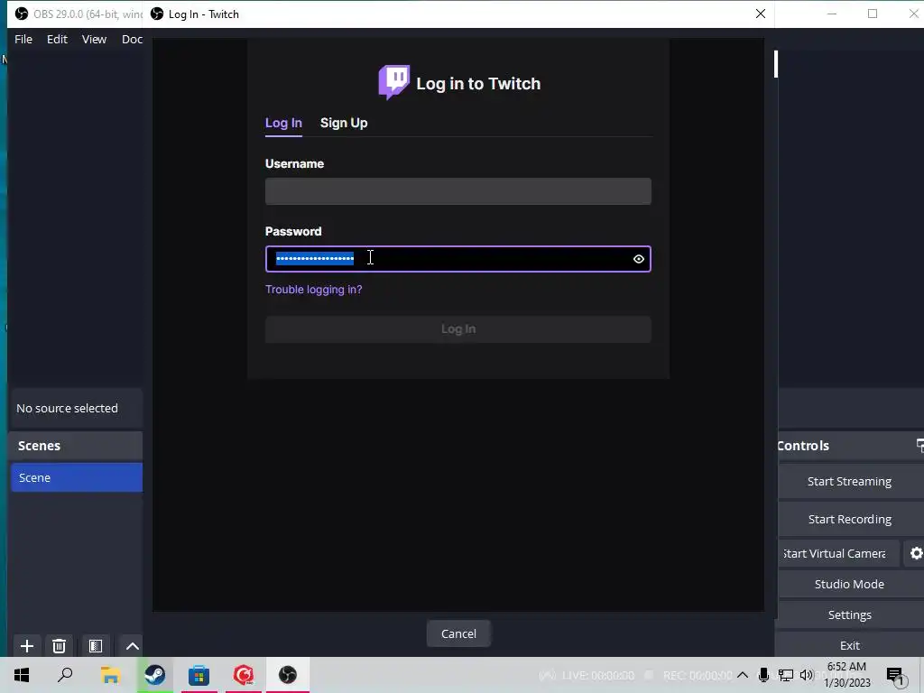Open the Docks menu in OBS

[132, 39]
